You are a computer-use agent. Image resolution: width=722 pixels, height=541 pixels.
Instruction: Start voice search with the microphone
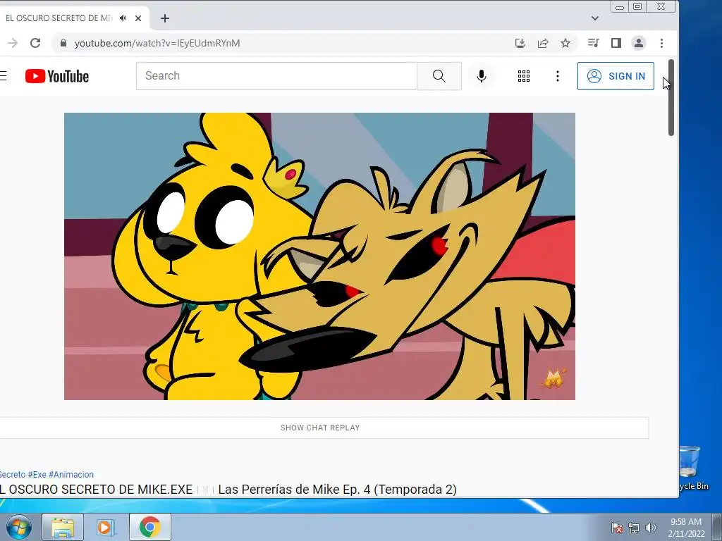pyautogui.click(x=481, y=76)
